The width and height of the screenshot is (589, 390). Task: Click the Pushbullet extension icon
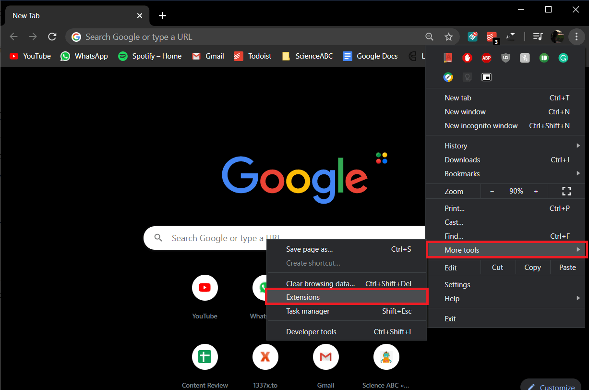(544, 58)
